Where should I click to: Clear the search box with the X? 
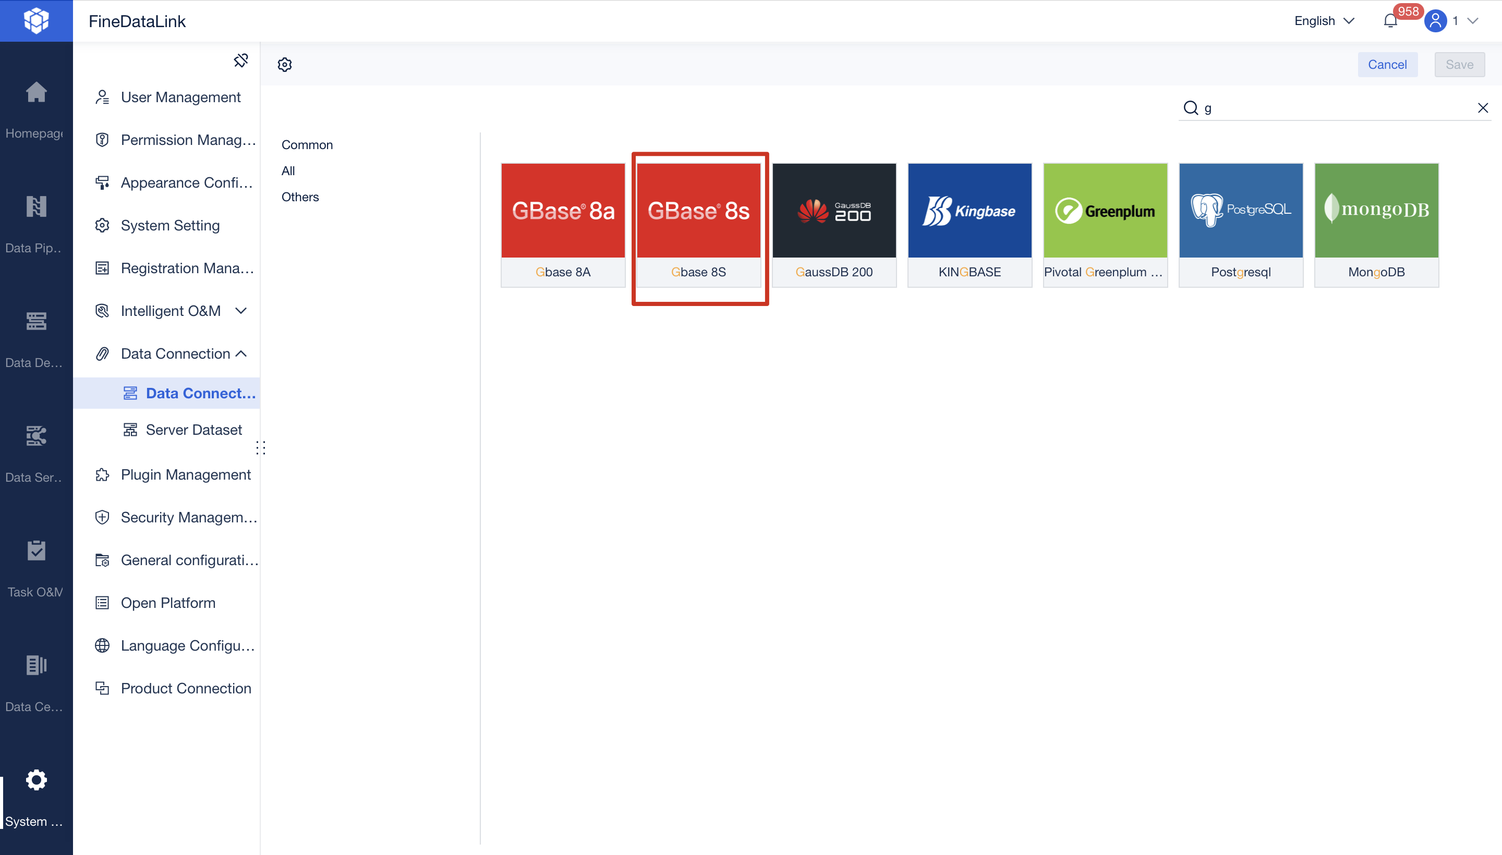[1482, 108]
